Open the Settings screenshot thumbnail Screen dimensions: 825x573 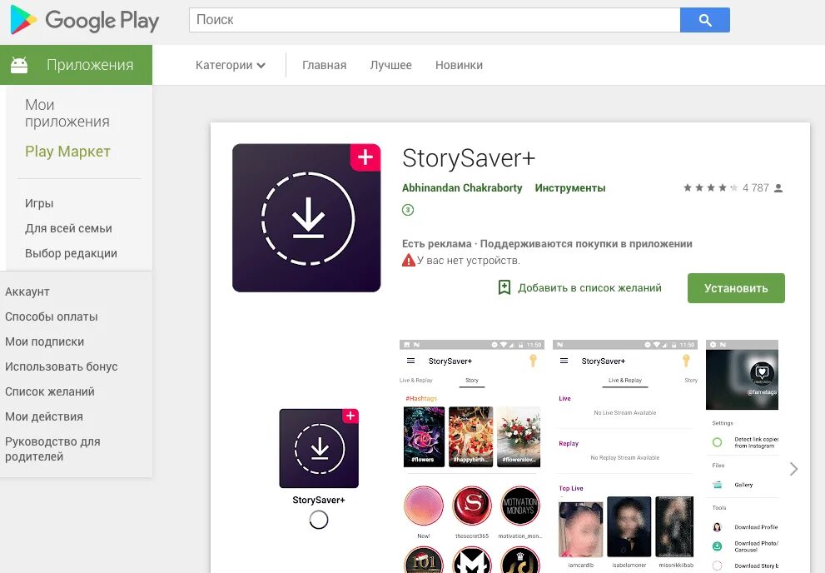[742, 456]
